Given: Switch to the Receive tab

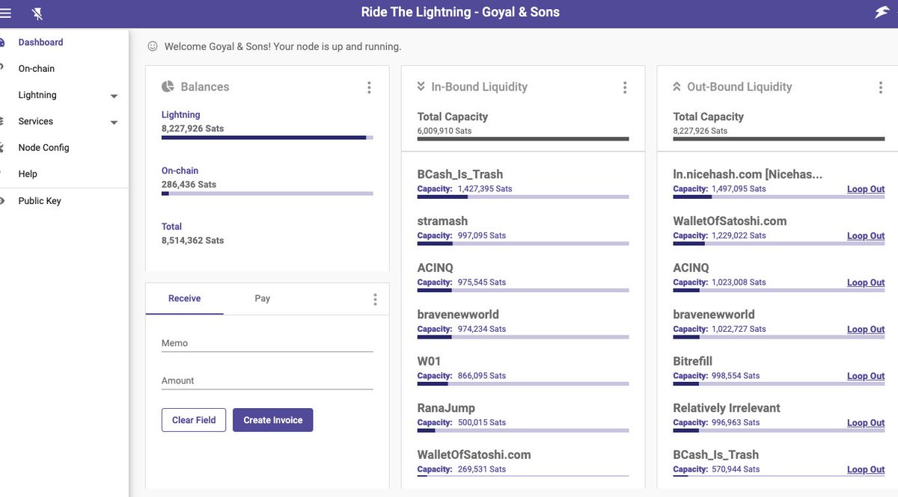Looking at the screenshot, I should click(x=184, y=298).
